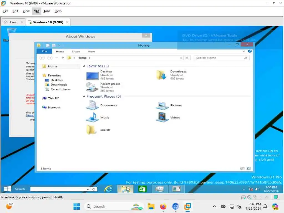This screenshot has width=284, height=213.
Task: Open the VMware Help menu
Action: (x=58, y=11)
